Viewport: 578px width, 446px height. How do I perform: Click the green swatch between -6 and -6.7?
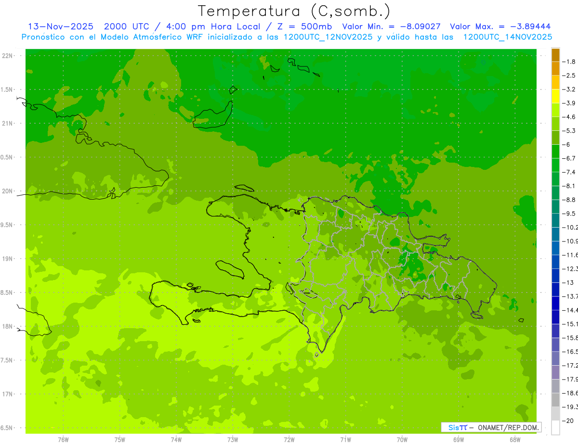point(555,152)
